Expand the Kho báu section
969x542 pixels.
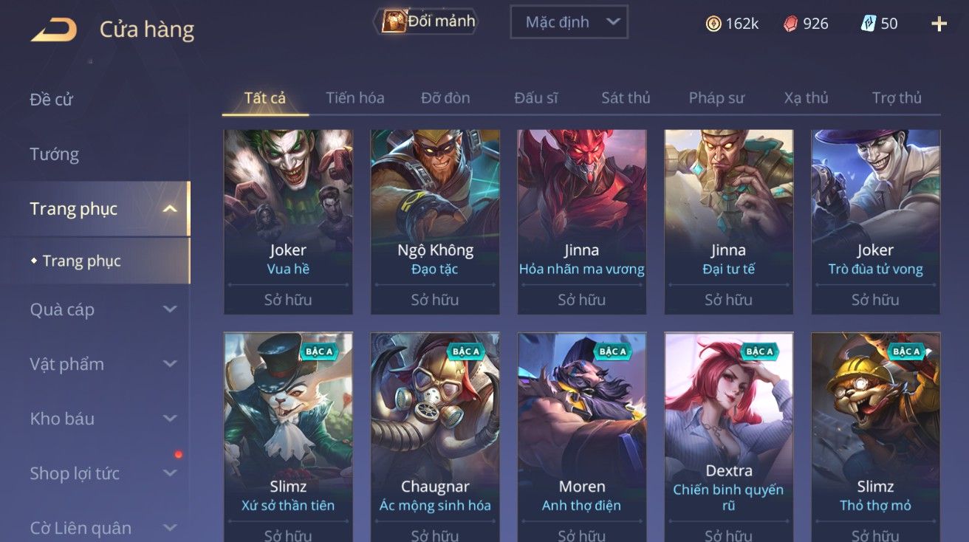tap(170, 419)
